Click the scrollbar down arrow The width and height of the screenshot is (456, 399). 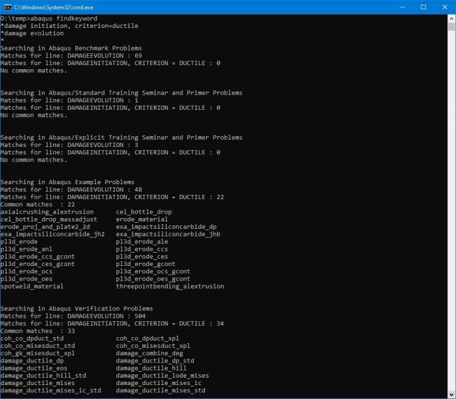point(451,394)
